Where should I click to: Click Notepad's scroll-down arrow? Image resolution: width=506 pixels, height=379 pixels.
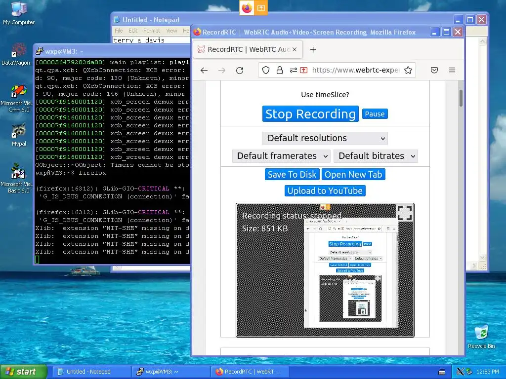pos(482,257)
